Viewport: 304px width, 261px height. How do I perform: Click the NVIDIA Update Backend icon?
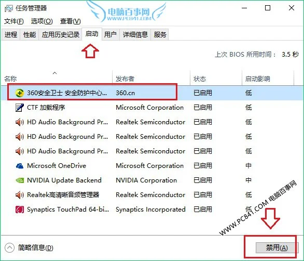pyautogui.click(x=20, y=180)
